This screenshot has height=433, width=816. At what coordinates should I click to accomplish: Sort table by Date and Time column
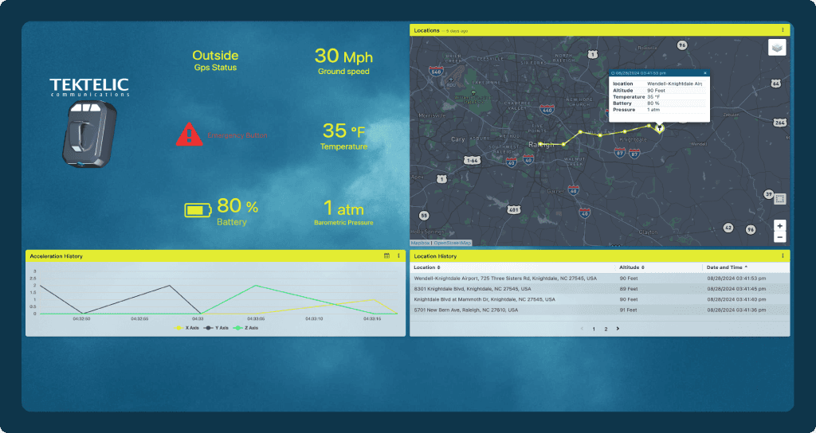[727, 267]
